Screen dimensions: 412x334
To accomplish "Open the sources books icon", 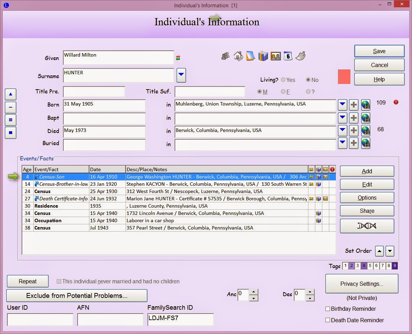I will pos(263,56).
